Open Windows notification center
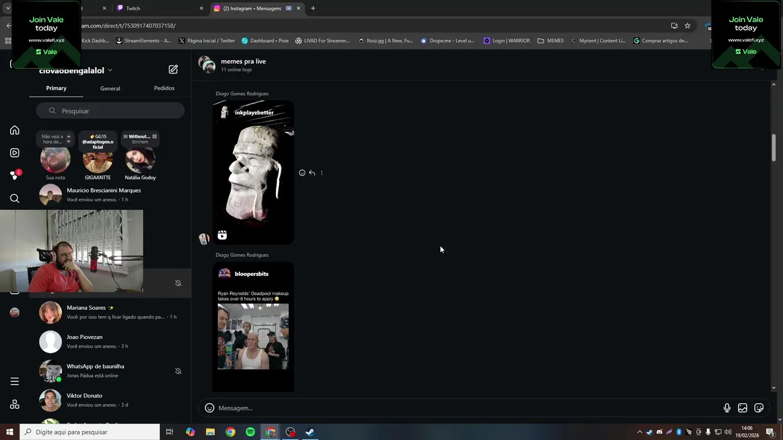 (x=770, y=432)
